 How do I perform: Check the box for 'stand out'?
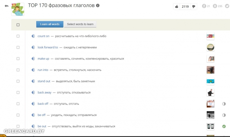18,81
